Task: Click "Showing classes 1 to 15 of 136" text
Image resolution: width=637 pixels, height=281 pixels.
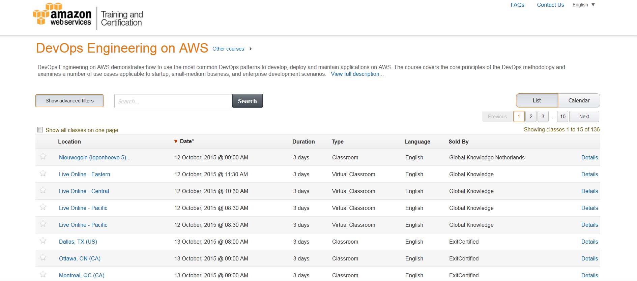Action: 561,129
